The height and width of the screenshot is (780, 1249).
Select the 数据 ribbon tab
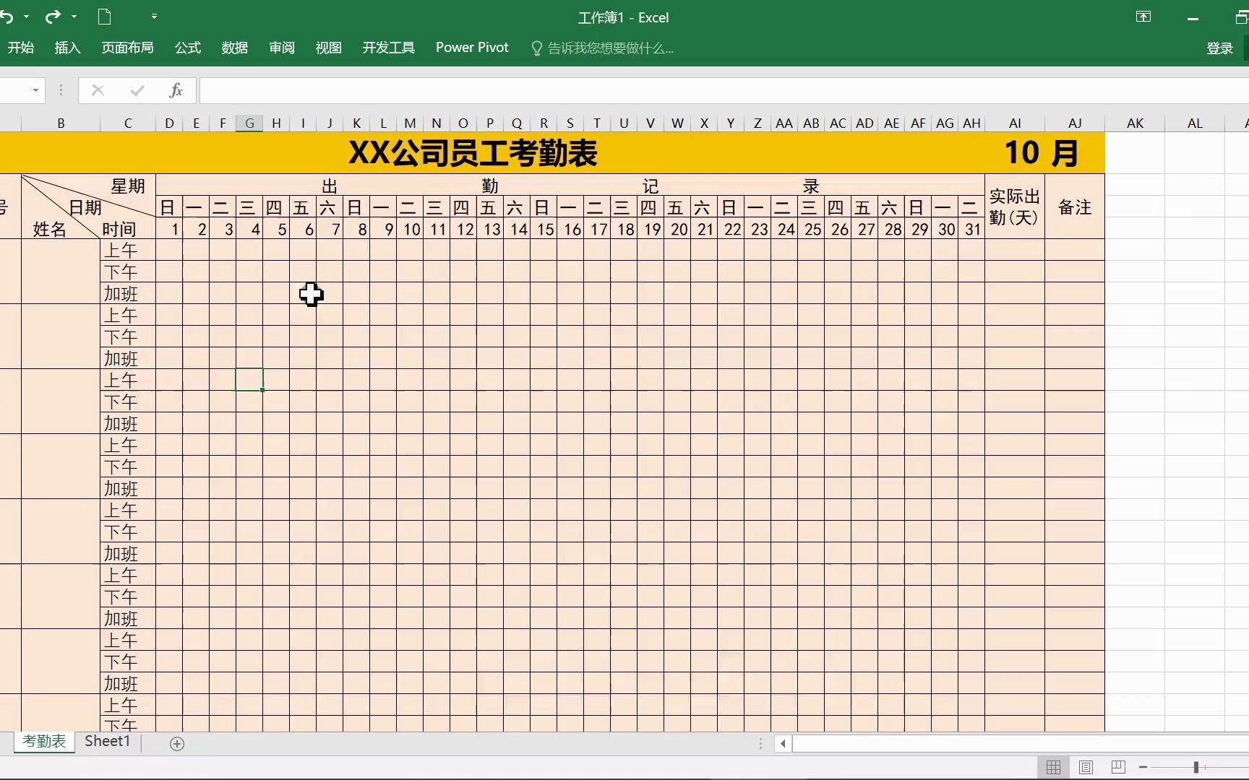tap(234, 48)
